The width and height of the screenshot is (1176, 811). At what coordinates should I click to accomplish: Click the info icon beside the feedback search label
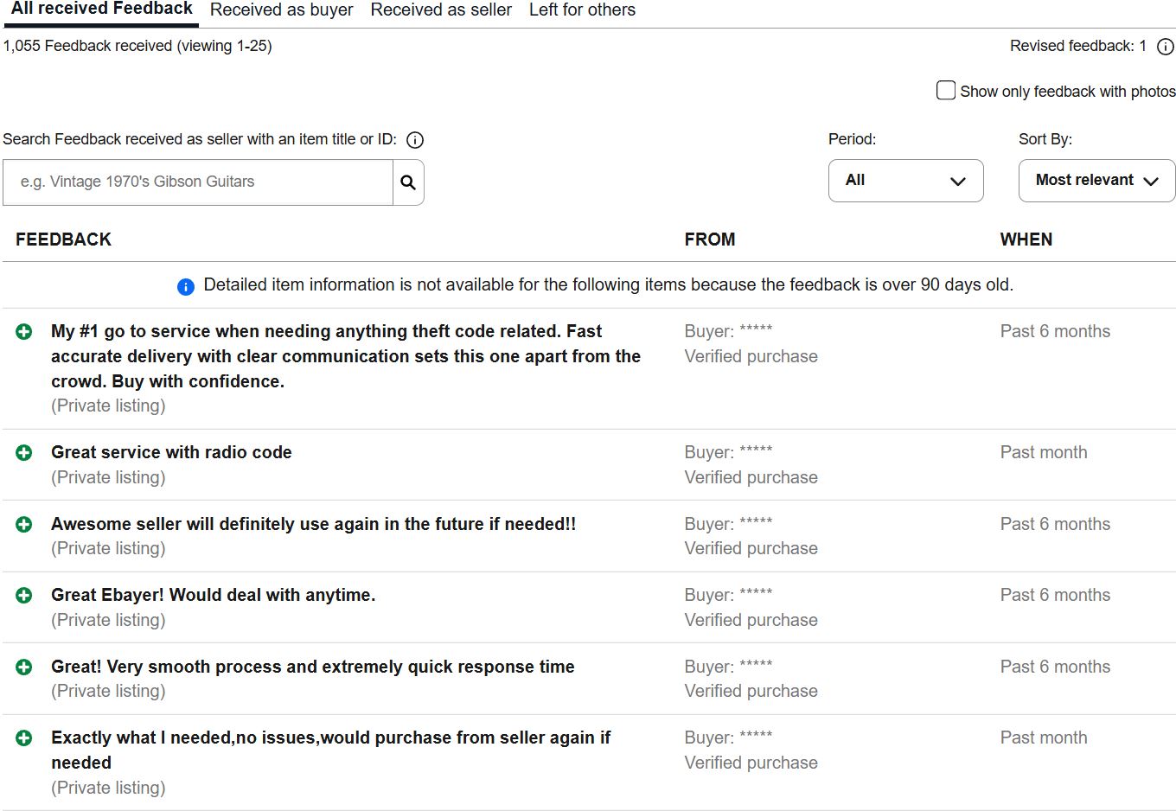tap(414, 139)
